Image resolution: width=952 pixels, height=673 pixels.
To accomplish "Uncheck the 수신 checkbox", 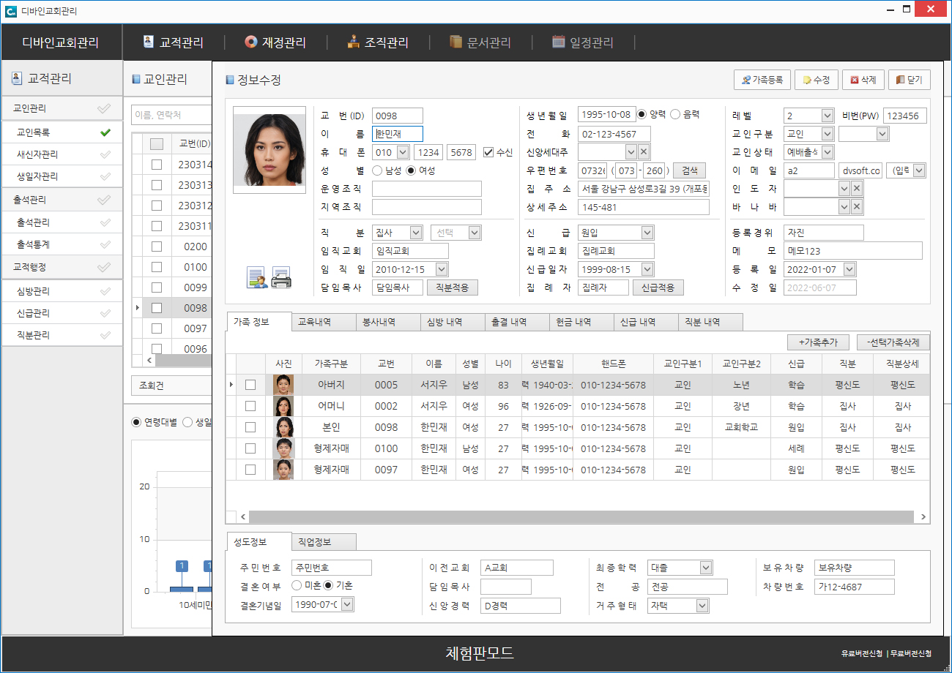I will coord(488,152).
